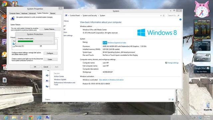Go to Control Panel breadcrumb
This screenshot has height=120, width=213.
coord(75,16)
